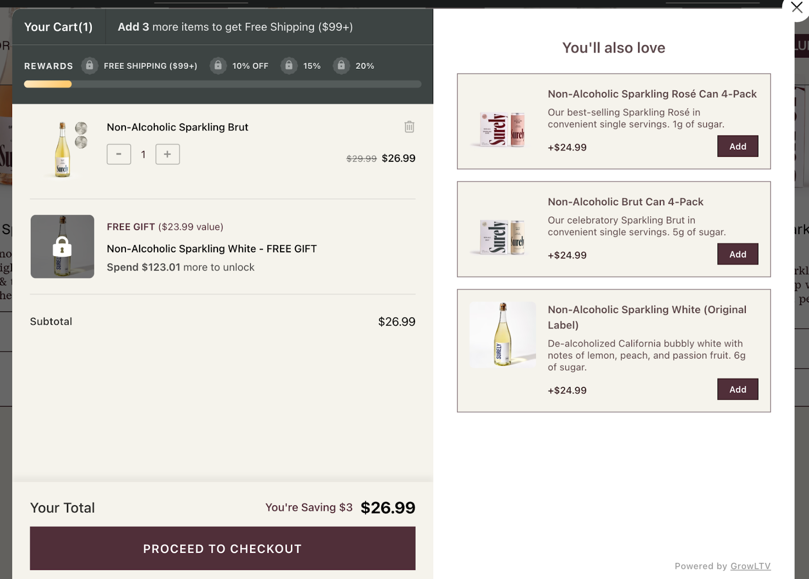Dismiss the cart using the X icon
The image size is (809, 579).
coord(796,8)
